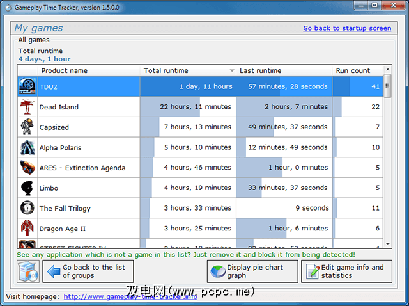Image resolution: width=409 pixels, height=306 pixels.
Task: Click run count 6 cell
Action: 358,228
